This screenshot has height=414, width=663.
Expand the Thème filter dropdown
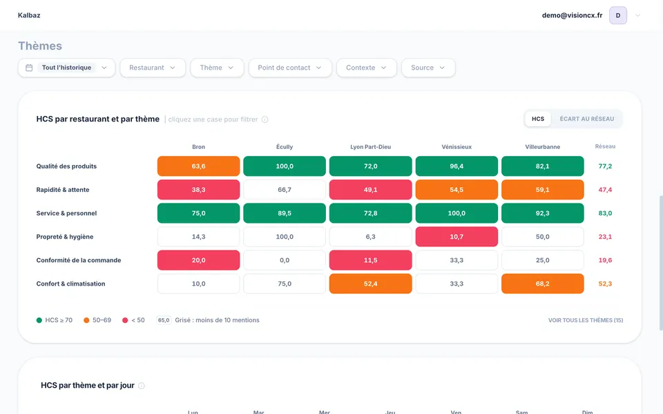click(217, 68)
